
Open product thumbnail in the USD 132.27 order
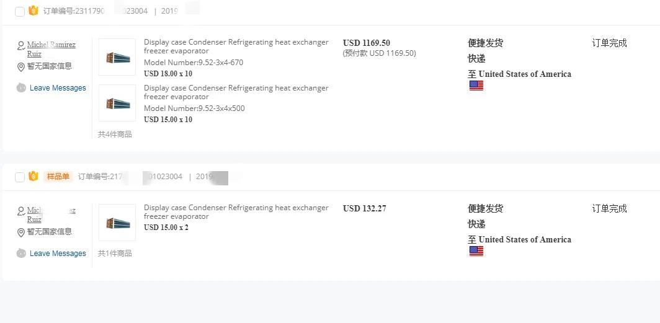click(117, 223)
